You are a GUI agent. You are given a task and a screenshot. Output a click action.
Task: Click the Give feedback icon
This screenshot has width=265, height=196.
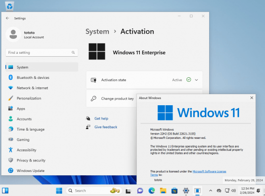(88, 127)
